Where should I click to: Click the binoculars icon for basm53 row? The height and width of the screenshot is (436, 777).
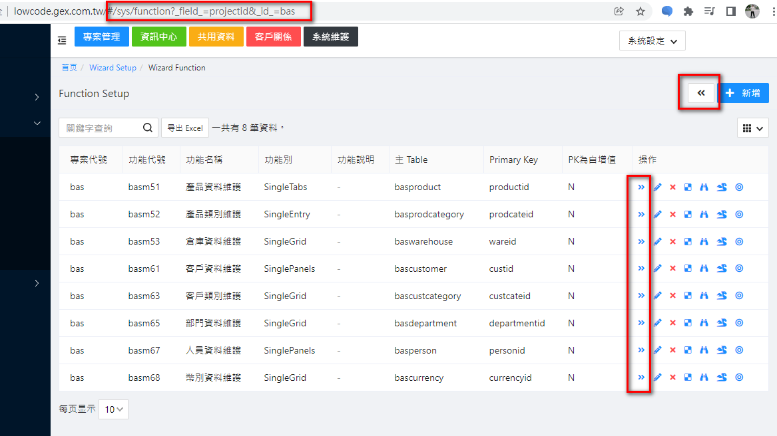click(x=704, y=242)
